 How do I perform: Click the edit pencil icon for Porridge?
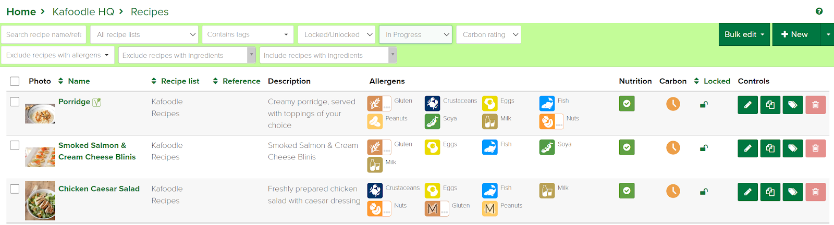747,105
